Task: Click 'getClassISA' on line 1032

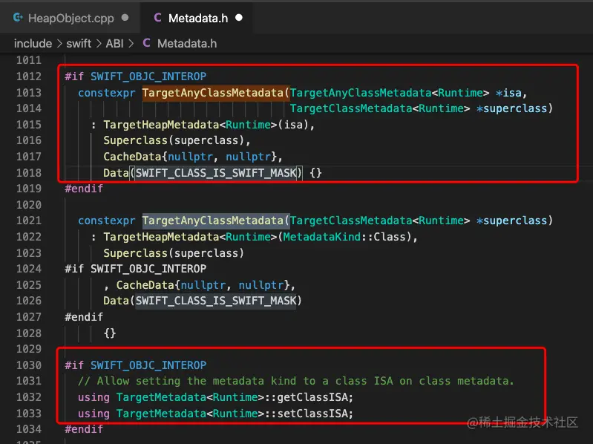Action: pos(312,397)
